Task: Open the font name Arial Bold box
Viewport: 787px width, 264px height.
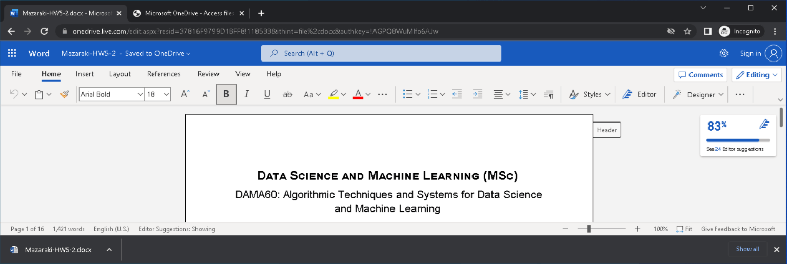Action: click(x=111, y=94)
